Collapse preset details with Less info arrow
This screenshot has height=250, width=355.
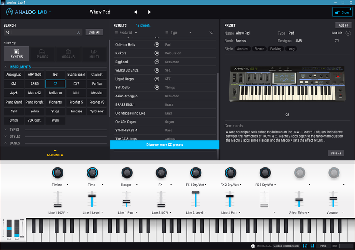(x=348, y=33)
